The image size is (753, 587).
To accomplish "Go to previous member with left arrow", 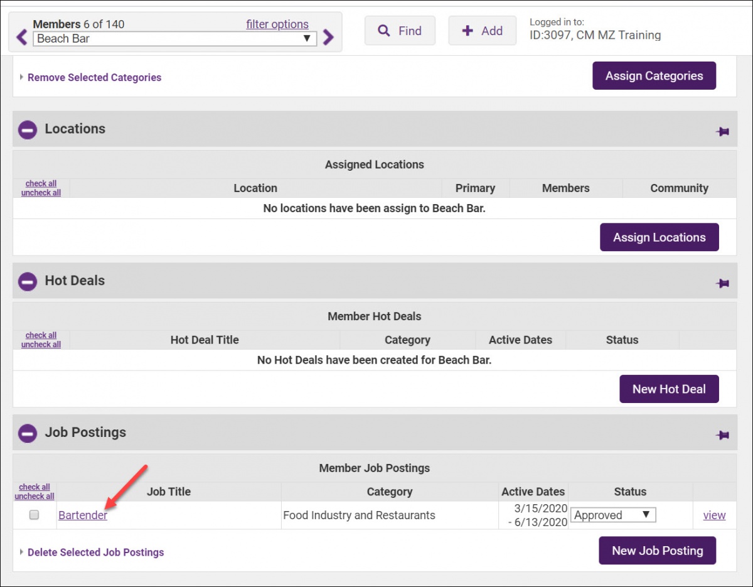I will (x=22, y=38).
